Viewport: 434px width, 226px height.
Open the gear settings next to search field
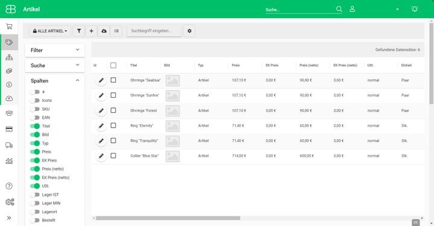pos(189,31)
